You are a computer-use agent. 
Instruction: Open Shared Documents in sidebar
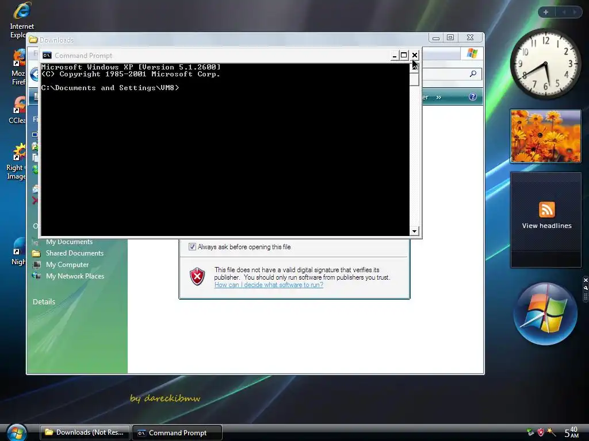[x=75, y=253]
